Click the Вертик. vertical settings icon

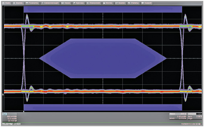tap(14, 3)
